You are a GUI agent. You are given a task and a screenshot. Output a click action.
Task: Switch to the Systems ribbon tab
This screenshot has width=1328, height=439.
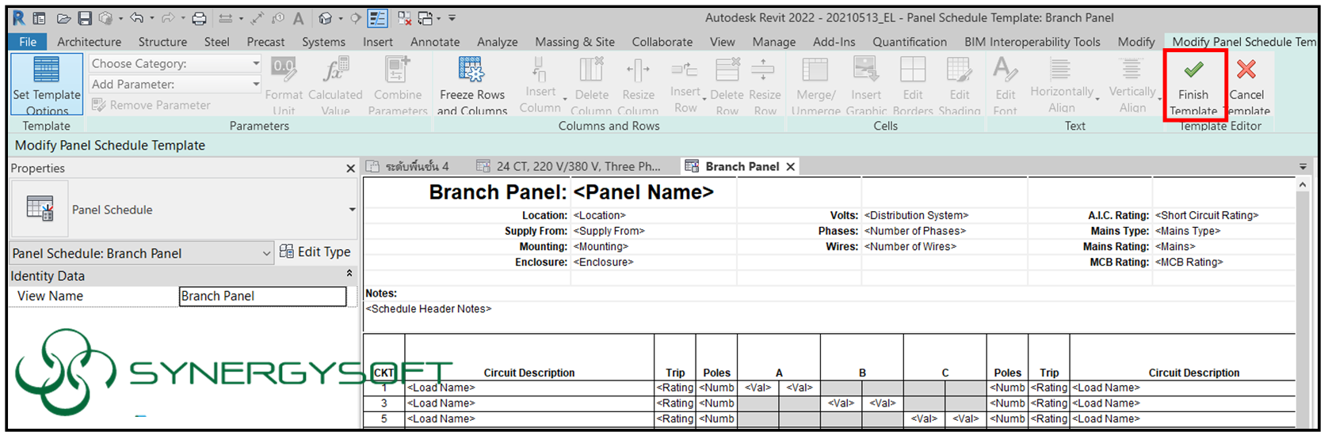tap(323, 41)
